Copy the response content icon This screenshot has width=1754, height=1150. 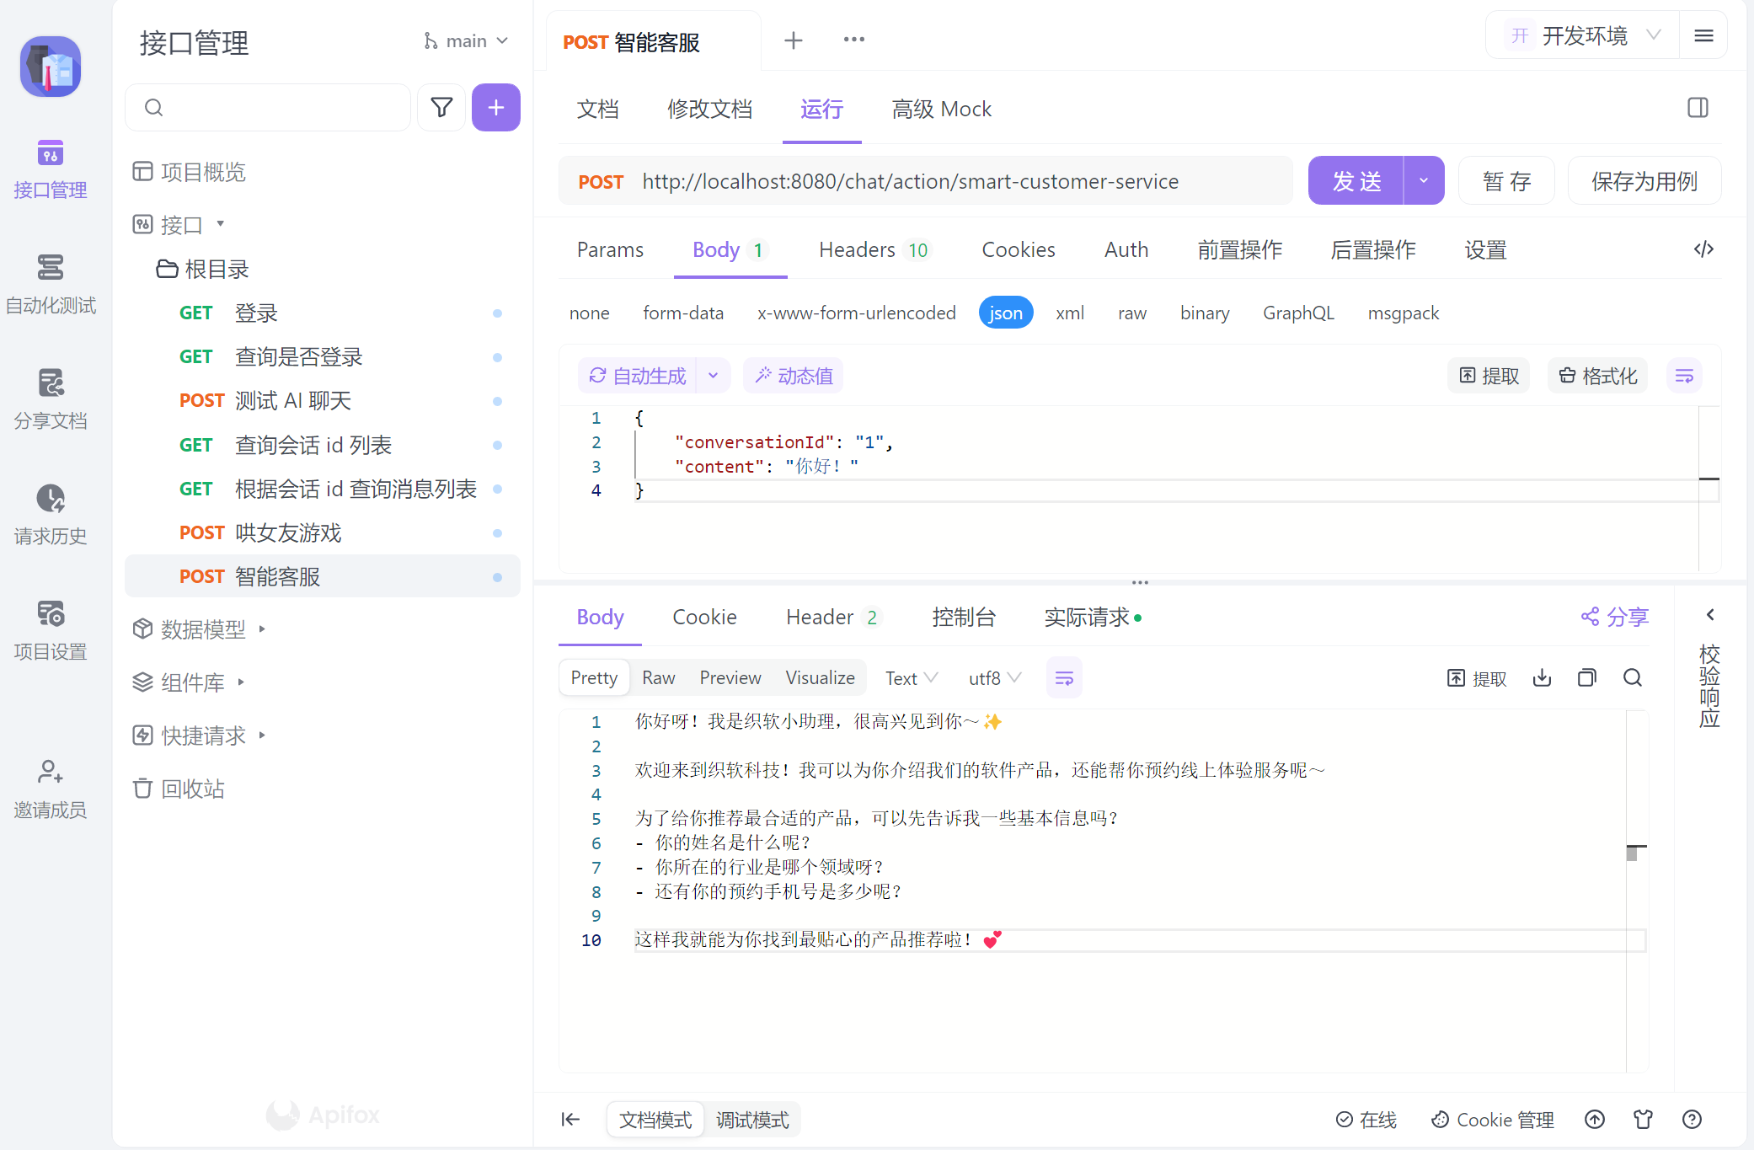coord(1586,678)
